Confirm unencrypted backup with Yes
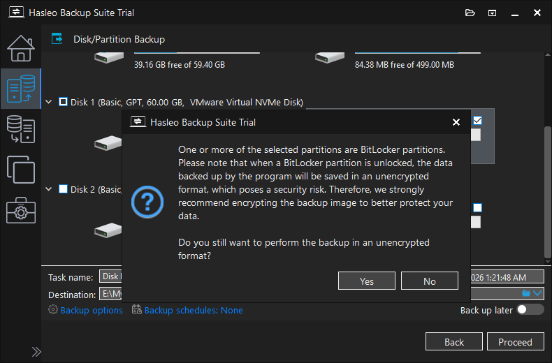This screenshot has width=552, height=363. pyautogui.click(x=366, y=281)
